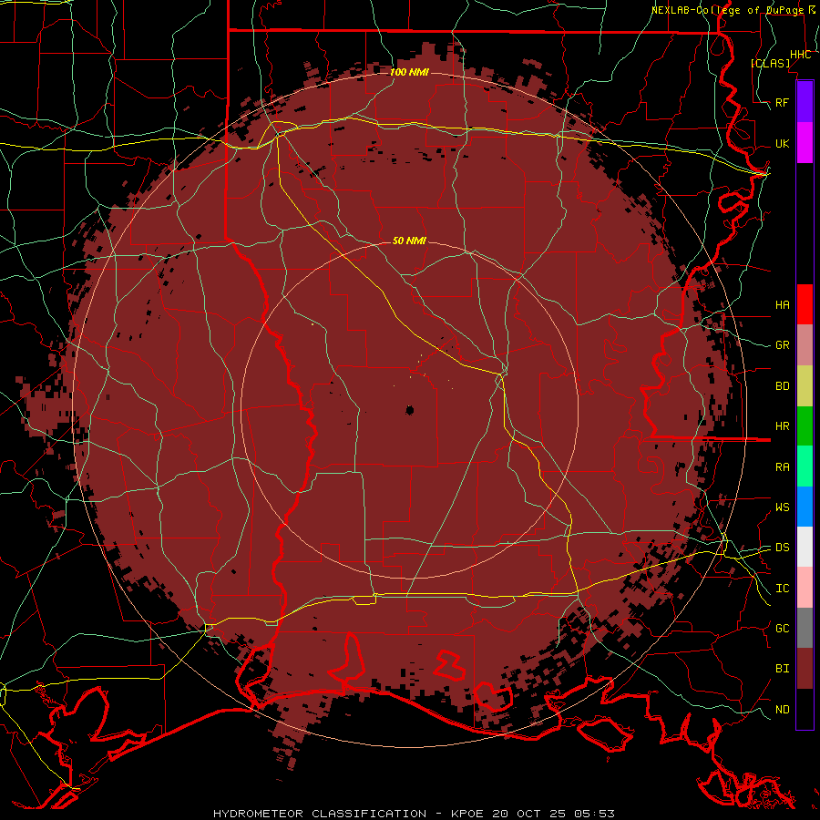Click the WS blue legend swatch

[805, 507]
